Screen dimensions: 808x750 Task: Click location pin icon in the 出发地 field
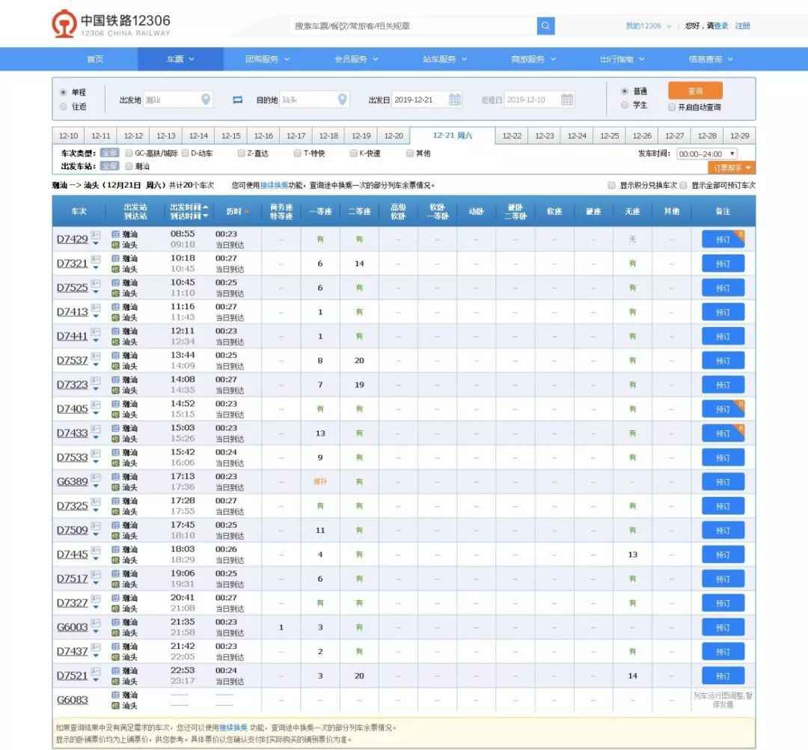pos(206,100)
